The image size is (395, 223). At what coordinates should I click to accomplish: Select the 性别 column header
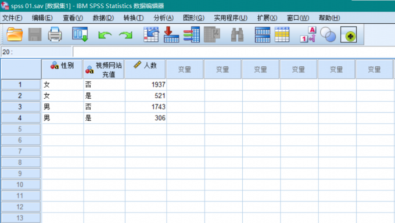(x=62, y=69)
